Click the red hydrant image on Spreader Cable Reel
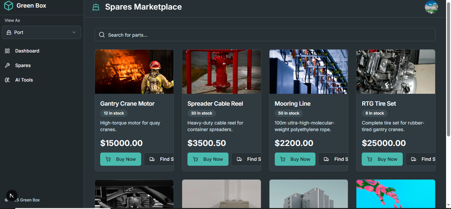The image size is (451, 209). pyautogui.click(x=222, y=72)
